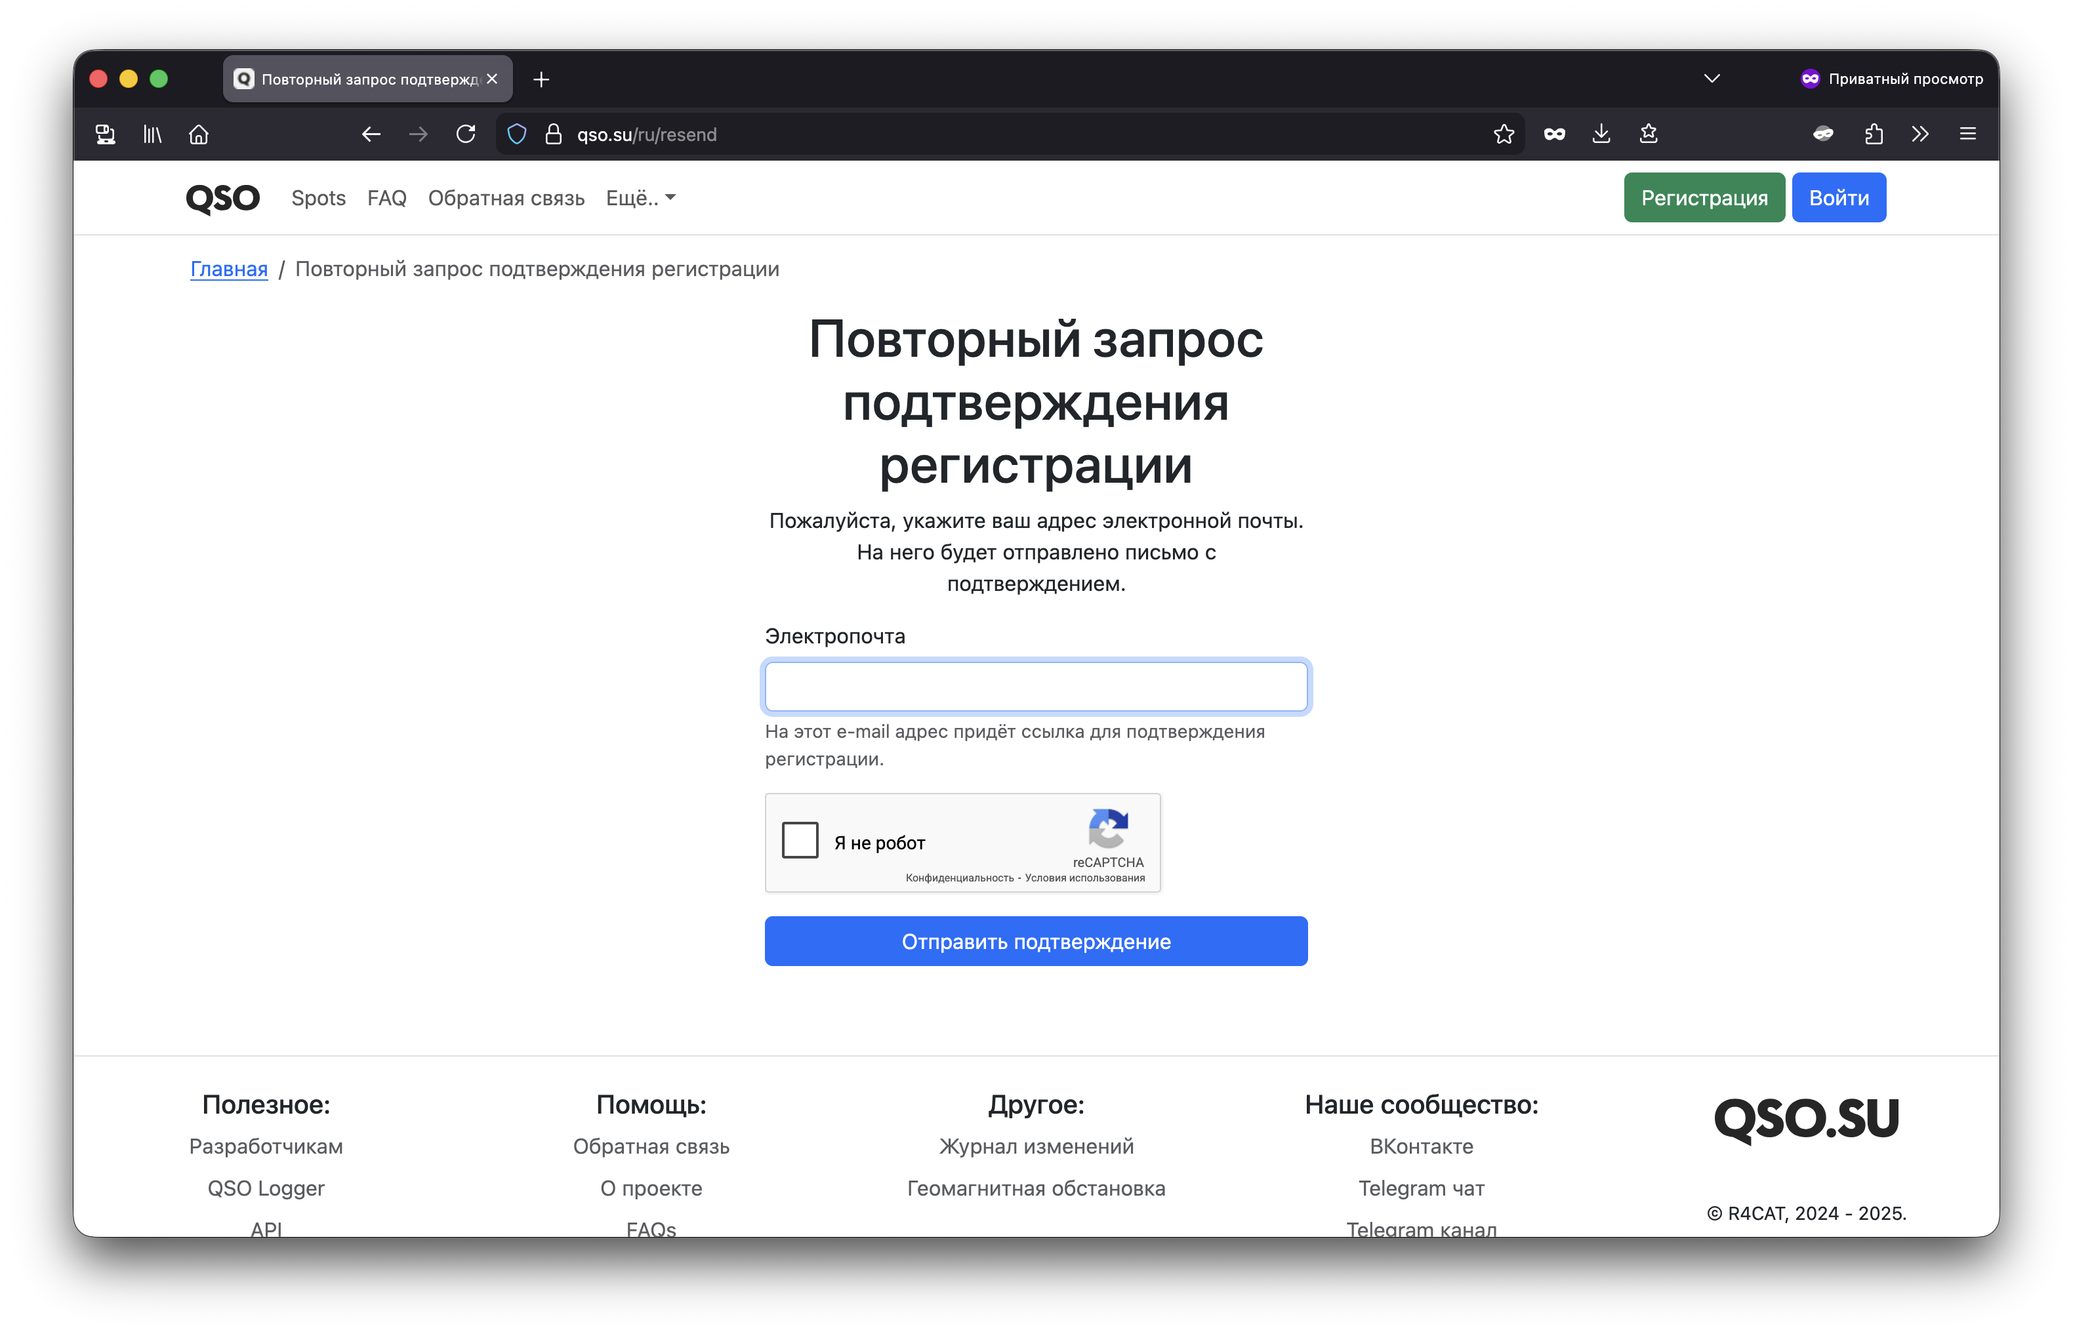Click the reCAPTCHA logo icon
Viewport: 2073px width, 1334px height.
tap(1108, 829)
